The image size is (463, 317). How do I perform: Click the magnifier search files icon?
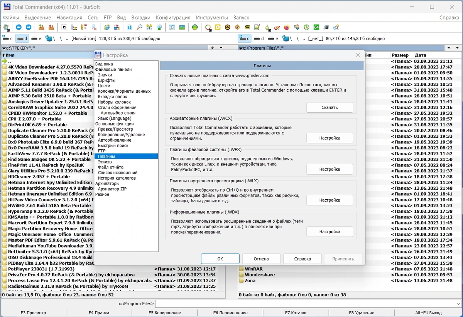139,27
